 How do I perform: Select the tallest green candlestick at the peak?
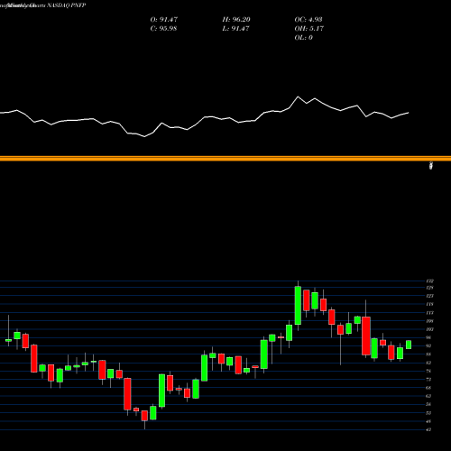(x=298, y=306)
